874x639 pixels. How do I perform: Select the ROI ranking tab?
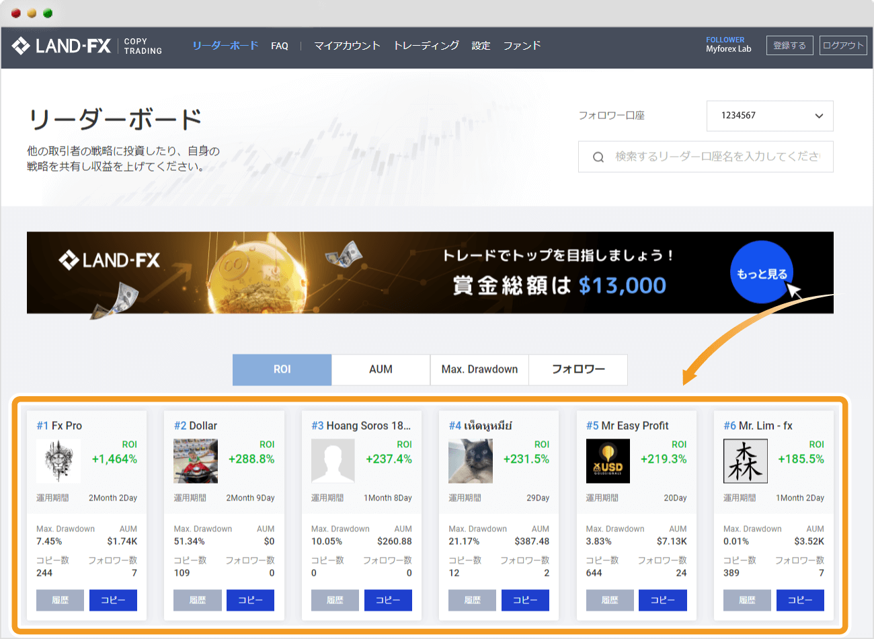click(x=282, y=369)
